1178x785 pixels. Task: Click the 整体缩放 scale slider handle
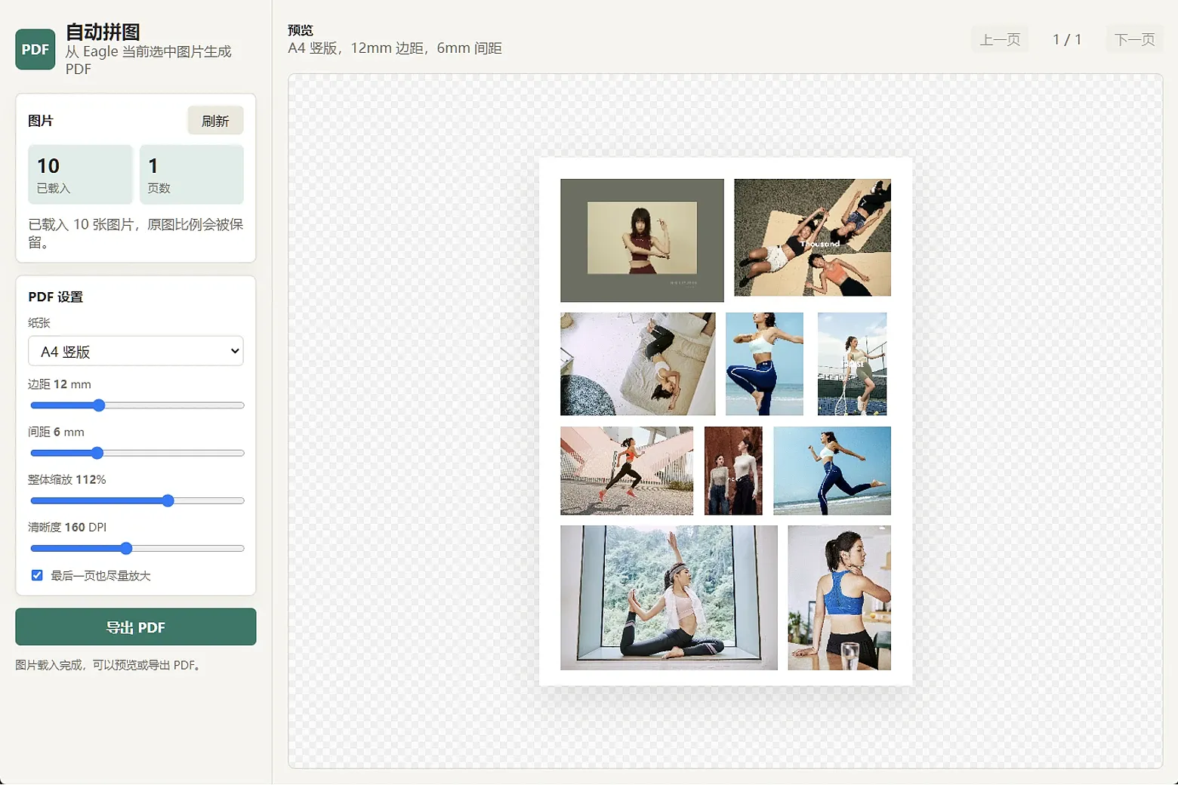[168, 500]
